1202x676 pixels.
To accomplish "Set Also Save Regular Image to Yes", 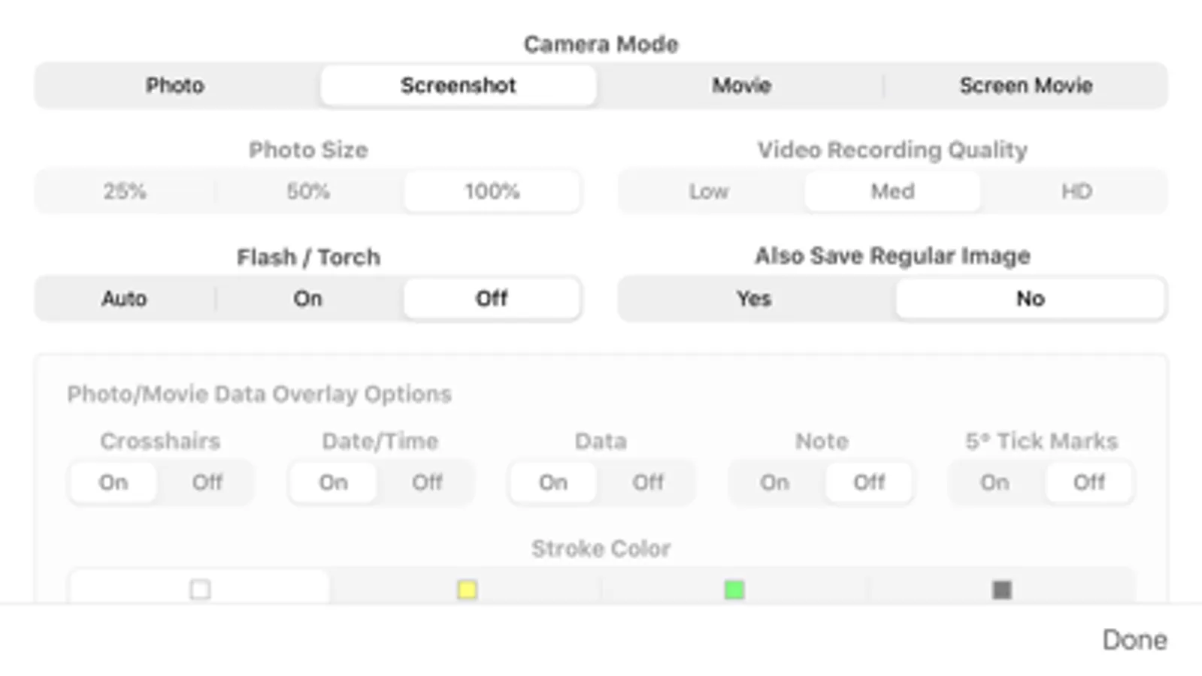I will [754, 299].
